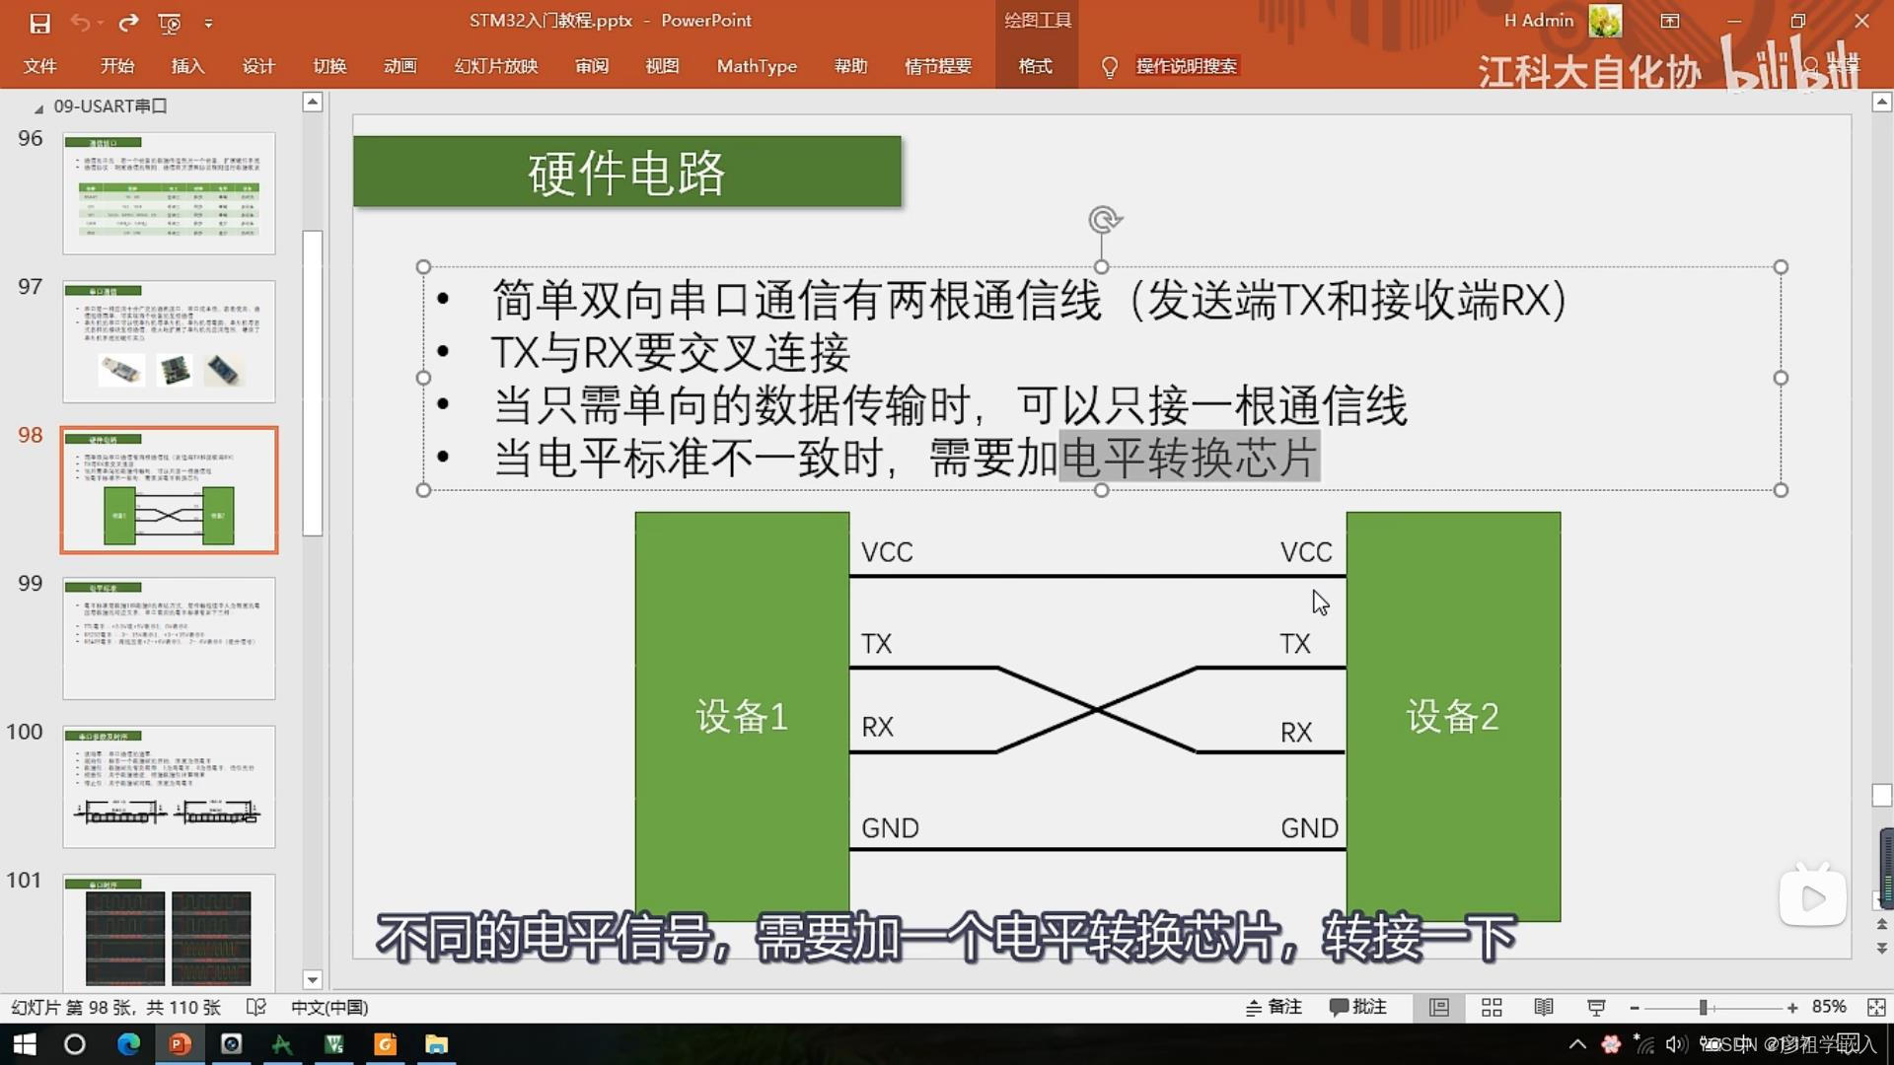The width and height of the screenshot is (1894, 1065).
Task: Click the spell check icon in status bar
Action: point(255,1007)
